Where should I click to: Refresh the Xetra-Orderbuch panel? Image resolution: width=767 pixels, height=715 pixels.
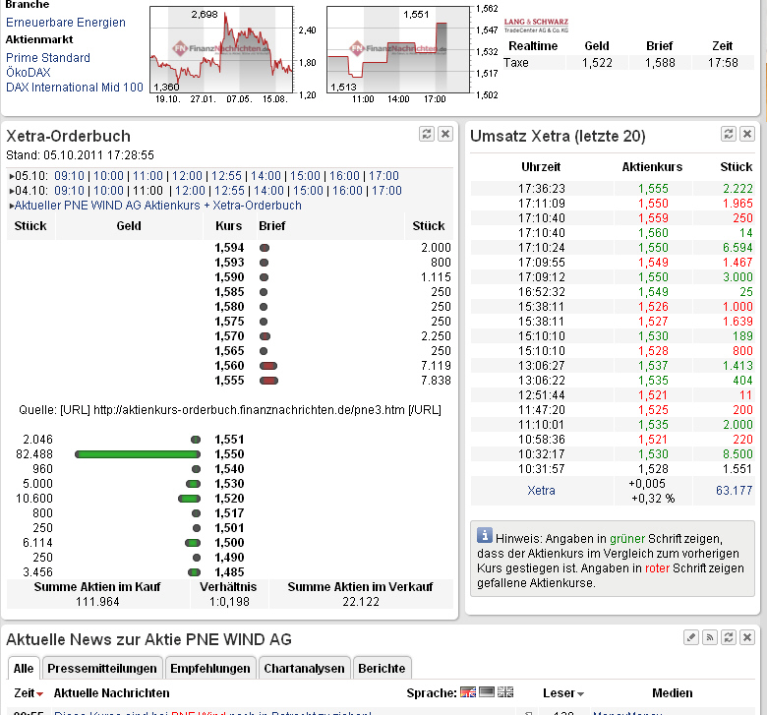427,134
